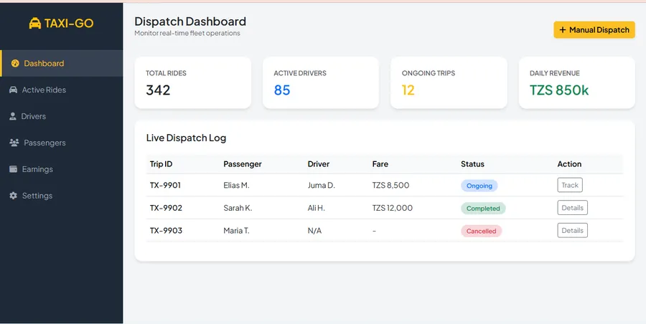Click the person icon beside Drivers
646x324 pixels.
pos(13,116)
